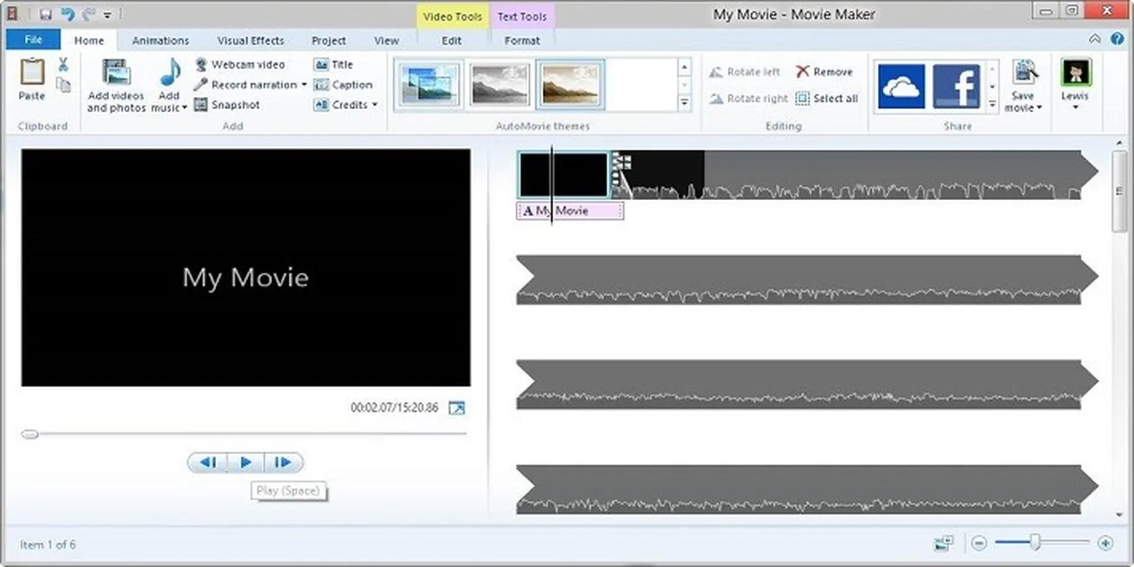Screen dimensions: 1134x567
Task: Rotate the selected clip left
Action: 745,71
